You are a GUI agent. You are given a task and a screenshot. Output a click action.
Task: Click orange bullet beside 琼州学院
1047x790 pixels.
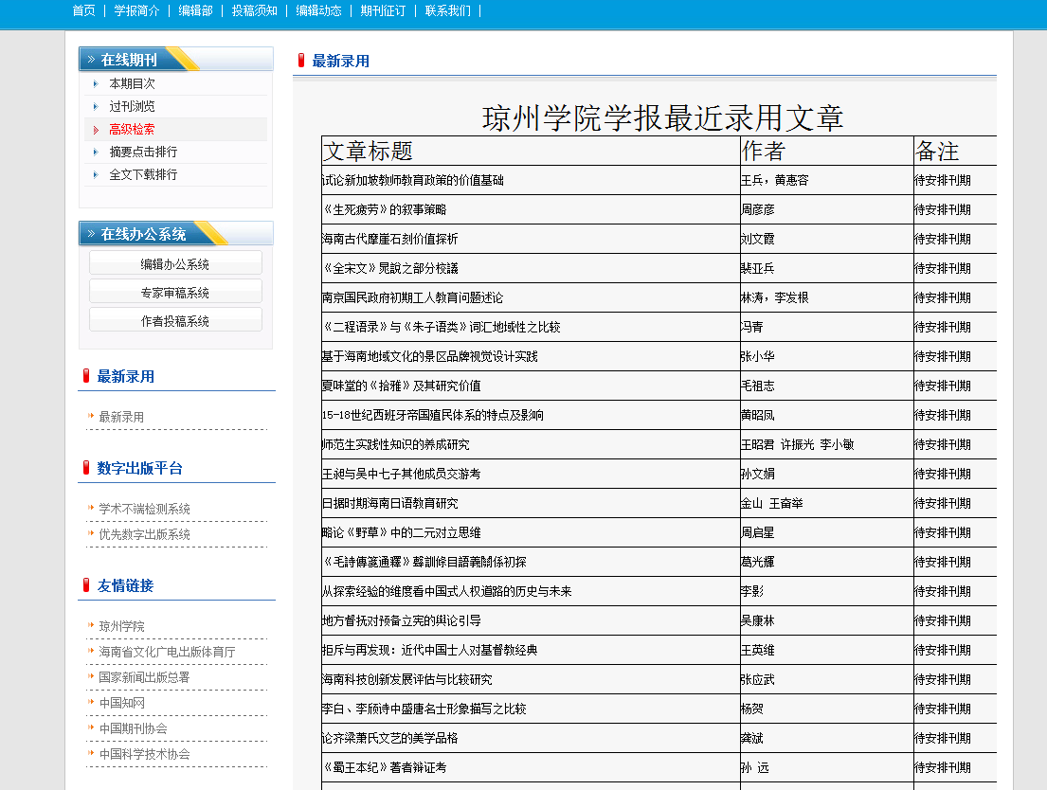coord(91,625)
